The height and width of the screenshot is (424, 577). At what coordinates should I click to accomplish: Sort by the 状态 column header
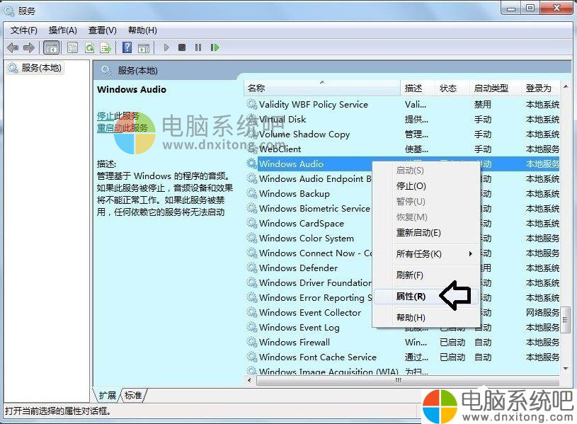point(452,88)
